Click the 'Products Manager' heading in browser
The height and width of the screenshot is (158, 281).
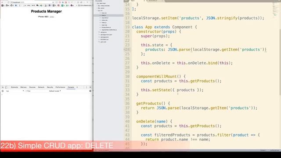point(46,11)
